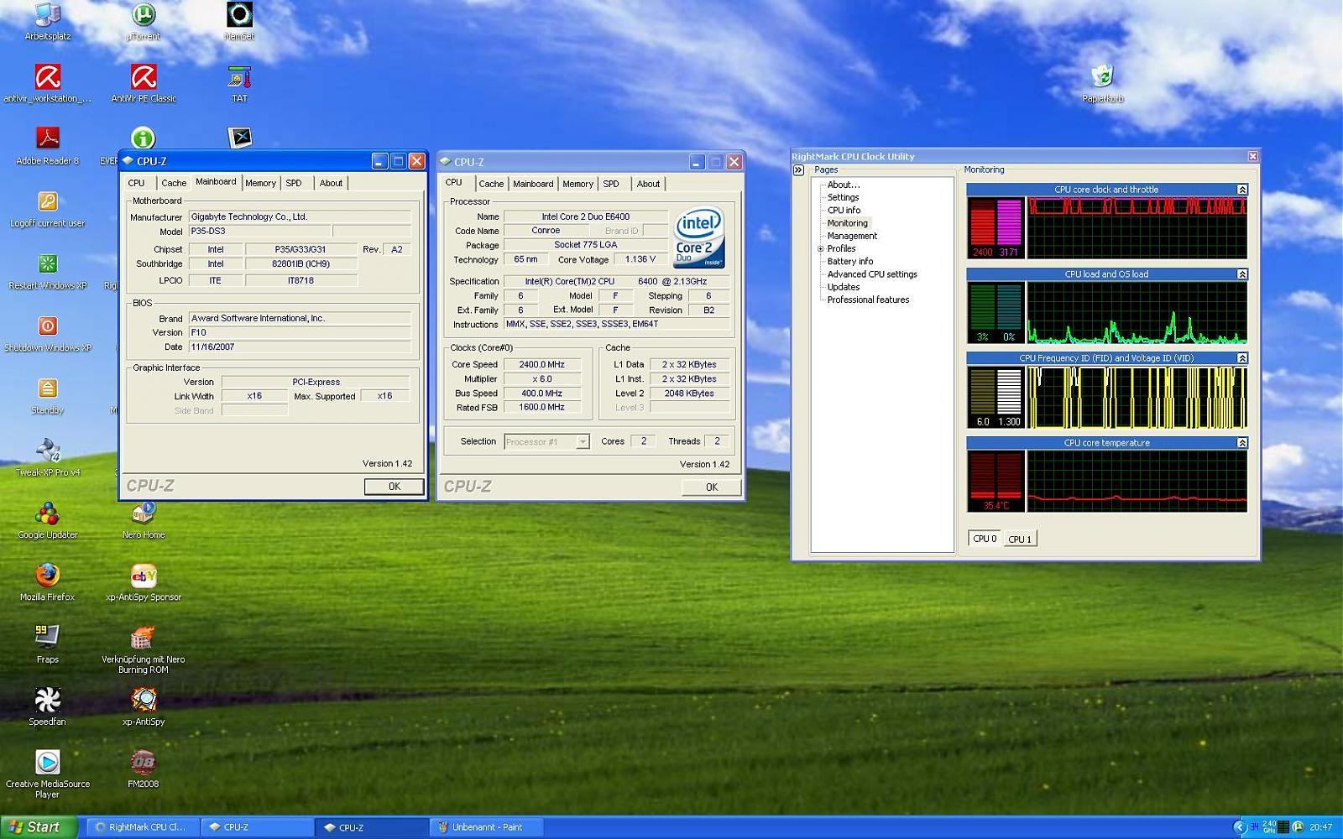This screenshot has width=1343, height=839.
Task: Click µTorrent icon in system tray
Action: 1298,827
